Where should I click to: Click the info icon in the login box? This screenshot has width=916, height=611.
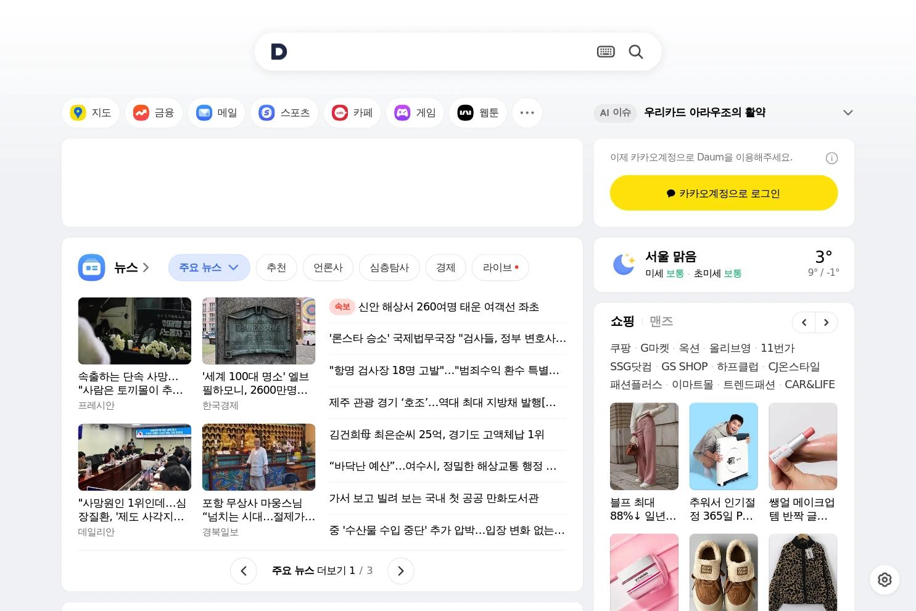tap(831, 159)
